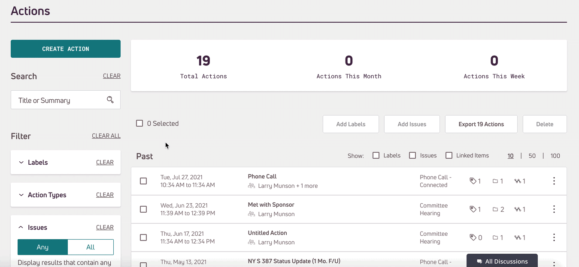Click folder issues icon in Untitled Action row
Viewport: 579px width, 267px height.
tap(495, 237)
